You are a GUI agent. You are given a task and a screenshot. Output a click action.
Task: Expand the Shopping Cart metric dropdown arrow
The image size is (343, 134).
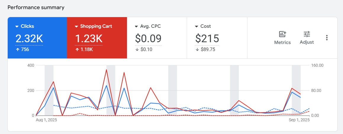point(76,27)
